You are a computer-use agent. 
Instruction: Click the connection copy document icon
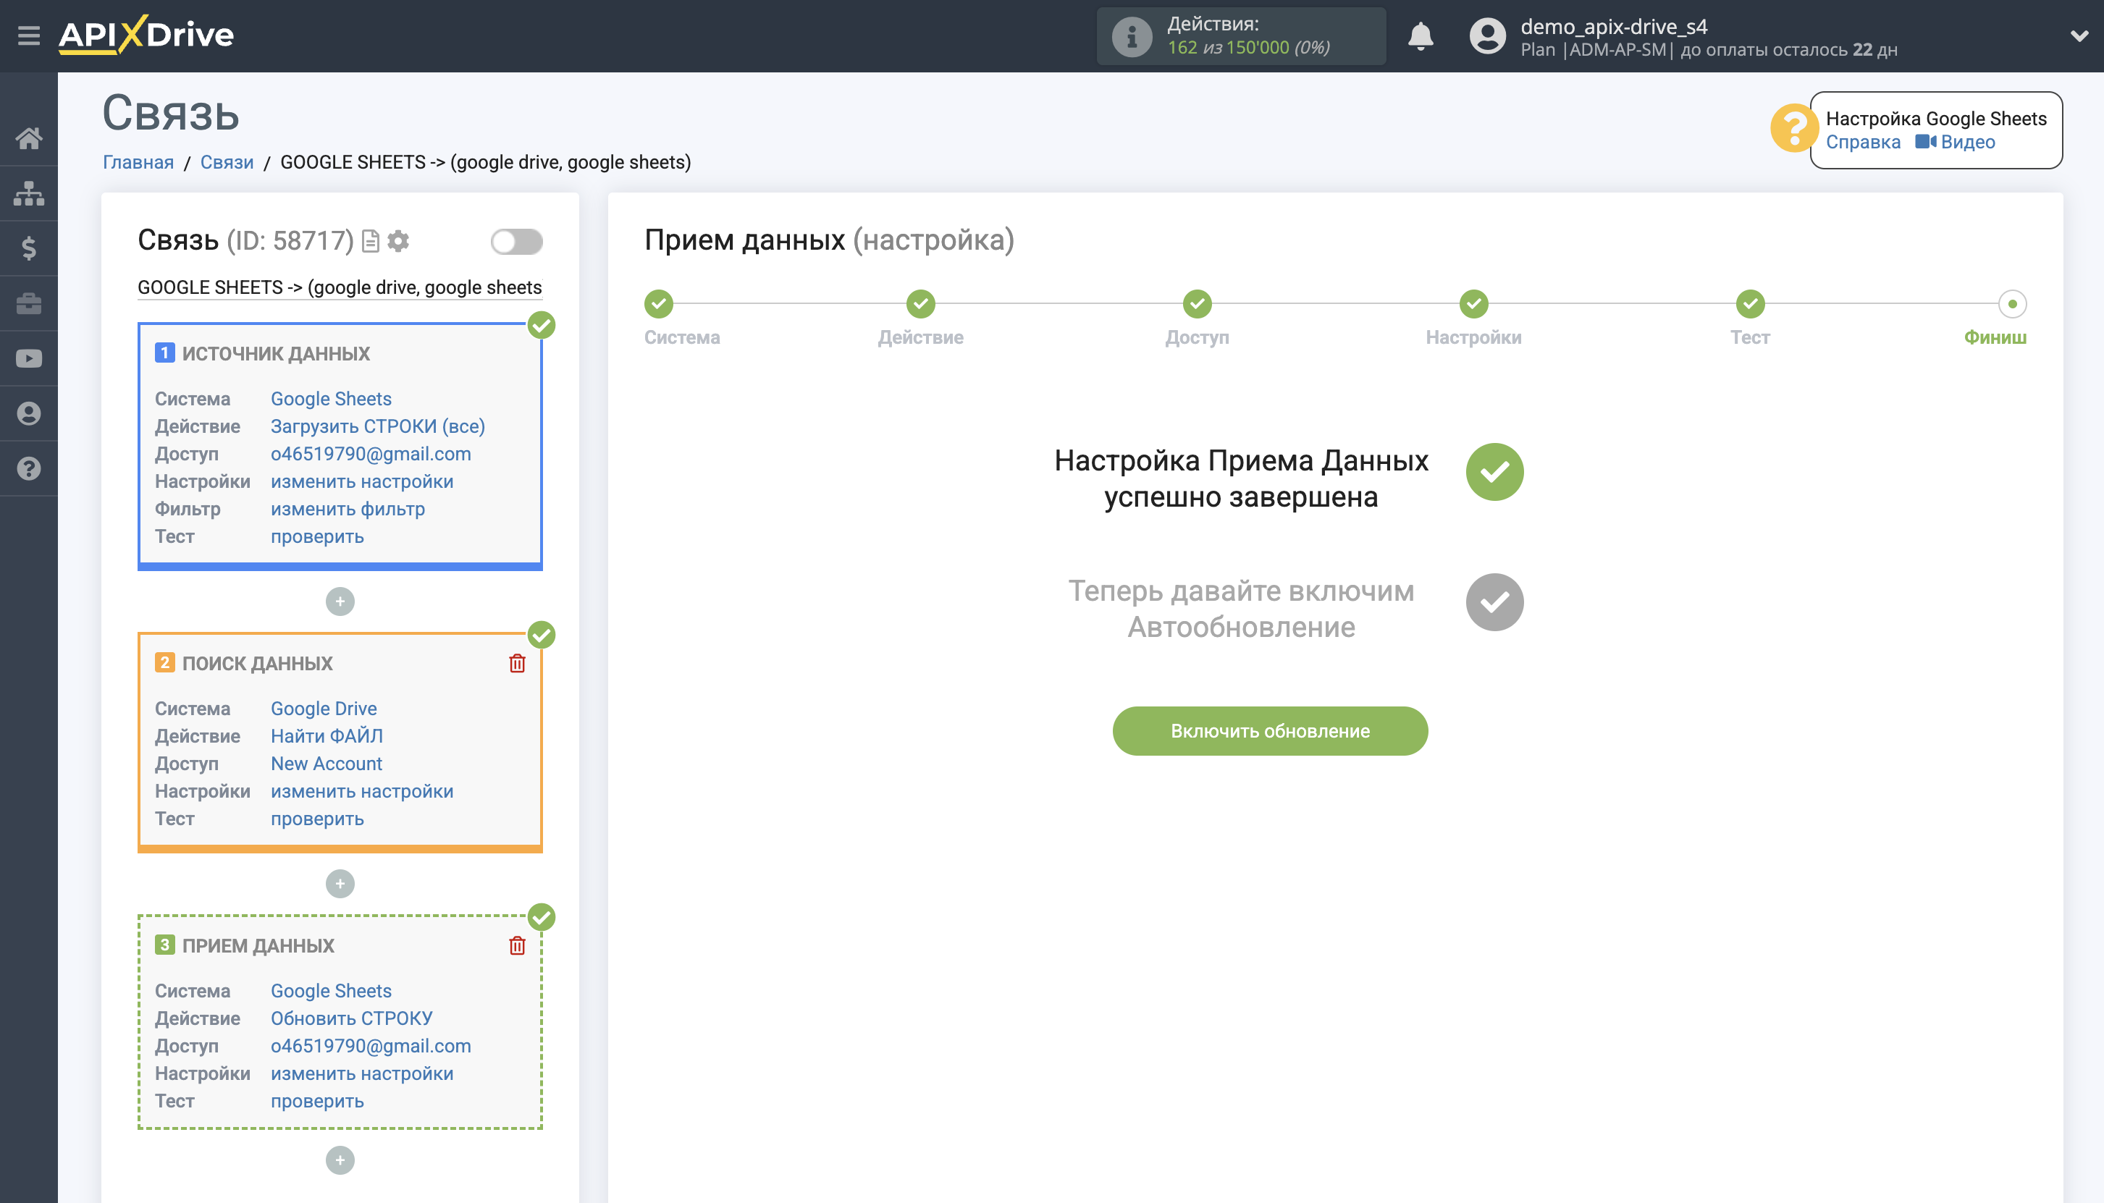tap(371, 241)
